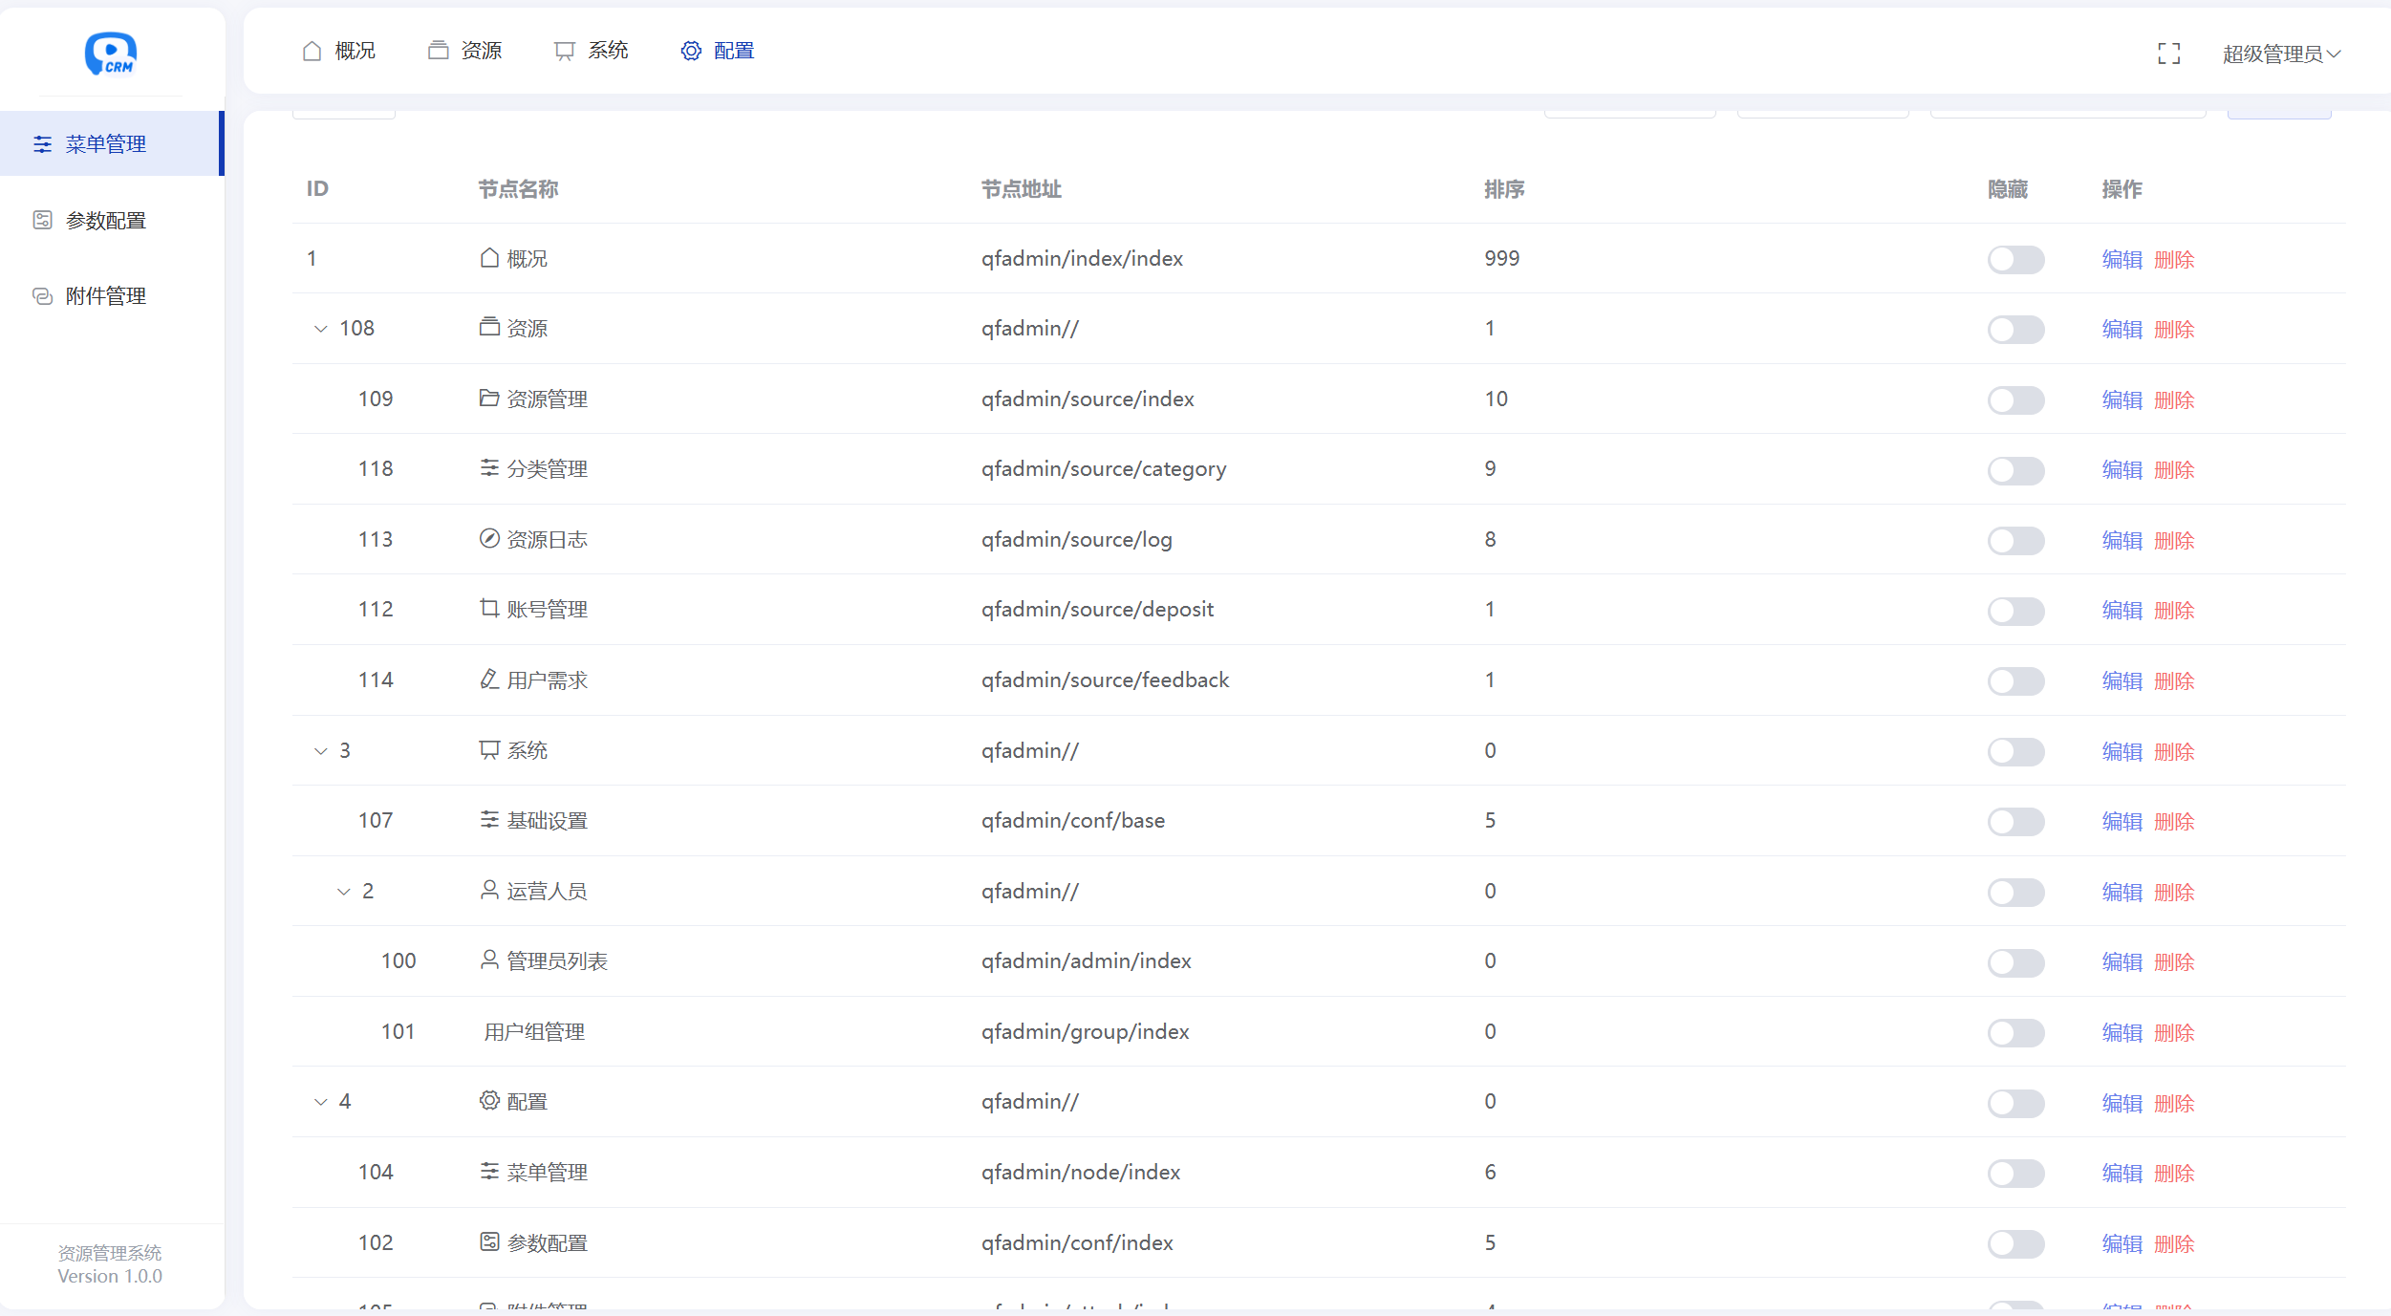Open the 超级管理员 user dropdown
This screenshot has height=1316, width=2391.
point(2280,54)
